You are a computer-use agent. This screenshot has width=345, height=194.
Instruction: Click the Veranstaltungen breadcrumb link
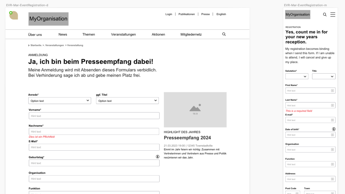click(x=55, y=45)
